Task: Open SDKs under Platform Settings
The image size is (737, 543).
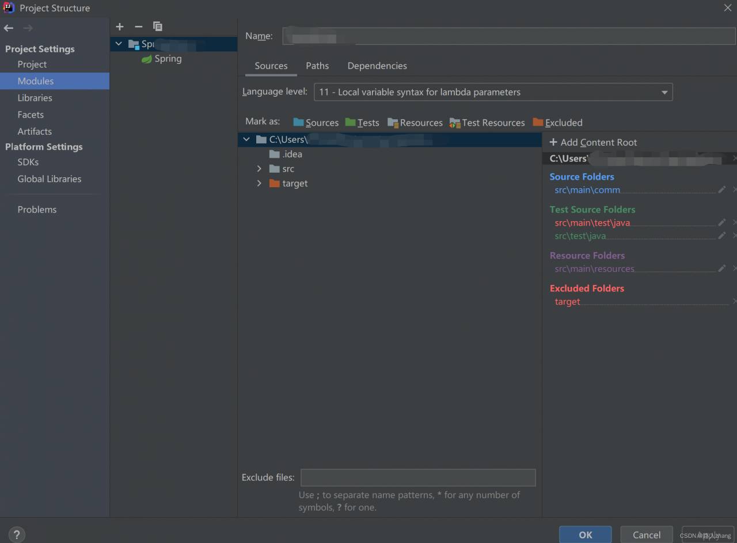Action: tap(28, 162)
